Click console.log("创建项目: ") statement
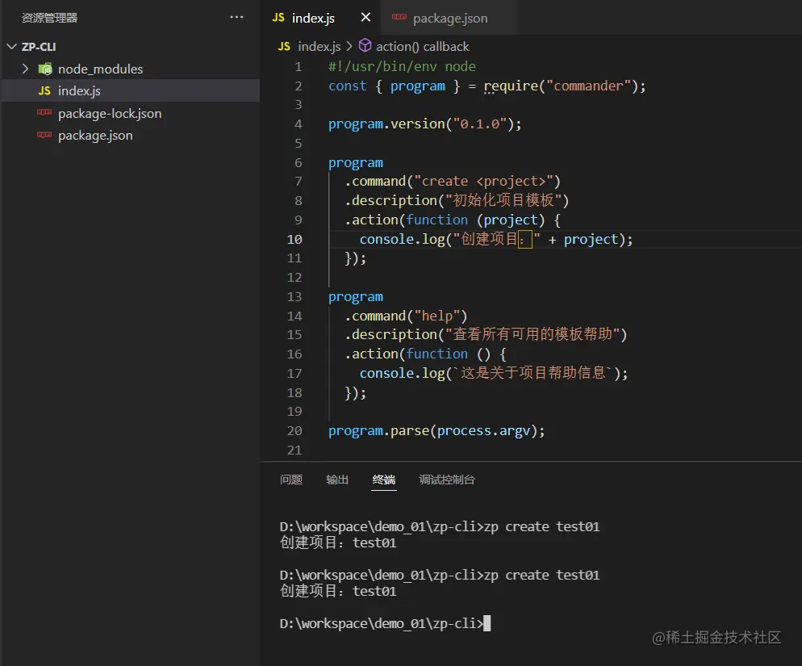802x666 pixels. (496, 239)
